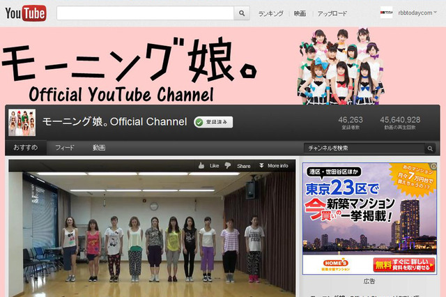Click the YouTube logo

tap(26, 13)
